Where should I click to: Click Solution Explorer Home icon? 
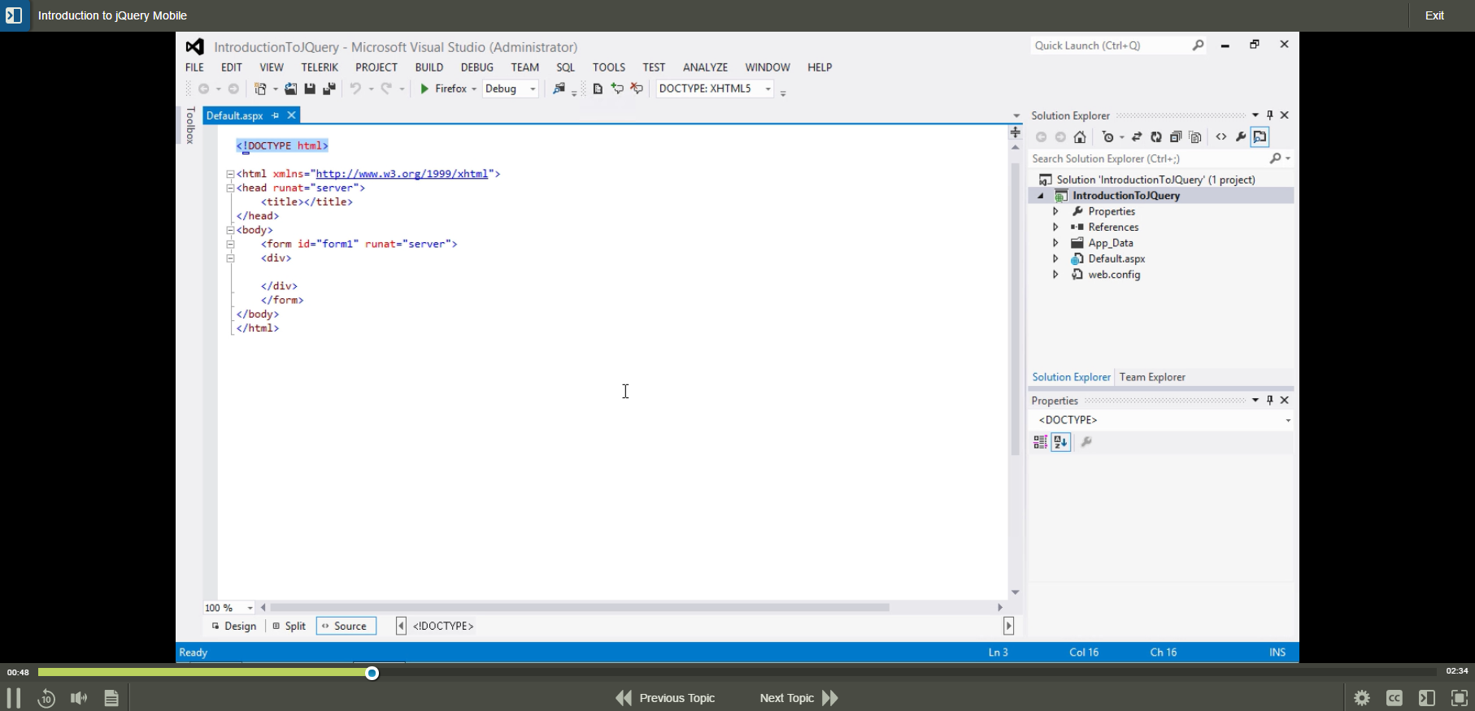[x=1080, y=137]
